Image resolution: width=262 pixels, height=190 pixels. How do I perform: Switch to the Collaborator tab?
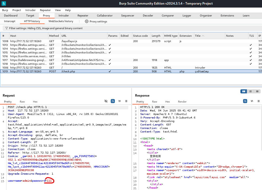pyautogui.click(x=105, y=16)
